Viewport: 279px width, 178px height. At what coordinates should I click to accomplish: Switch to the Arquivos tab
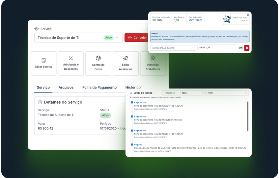coord(66,88)
